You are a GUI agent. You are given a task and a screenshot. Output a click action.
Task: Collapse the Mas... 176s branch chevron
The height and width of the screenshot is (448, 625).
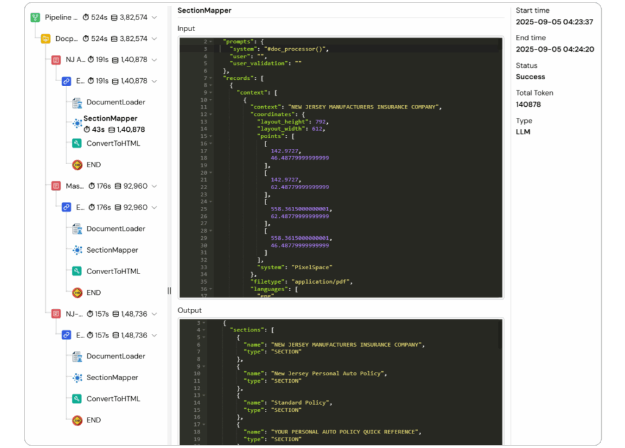tap(154, 186)
